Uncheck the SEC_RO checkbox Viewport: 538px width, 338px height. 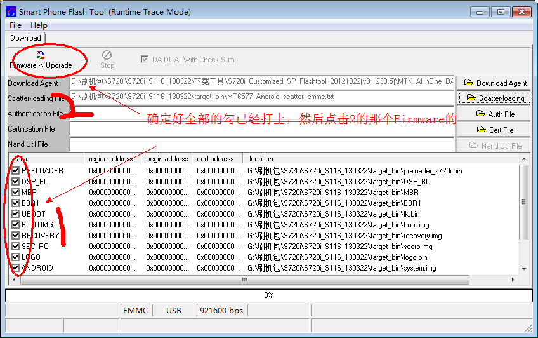tap(15, 247)
